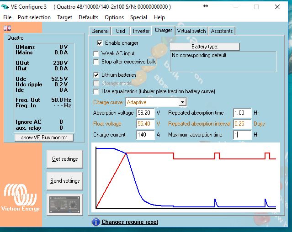This screenshot has width=292, height=232.
Task: Open the Special menu
Action: click(x=139, y=17)
